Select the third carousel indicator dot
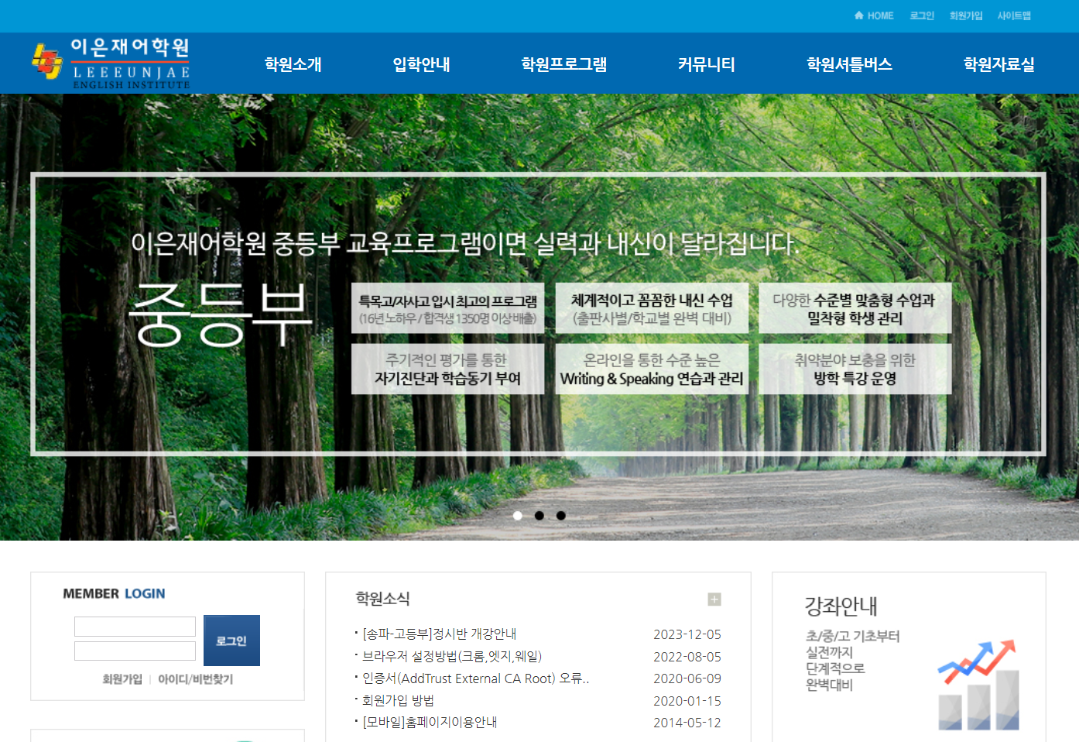The height and width of the screenshot is (742, 1079). [x=561, y=515]
